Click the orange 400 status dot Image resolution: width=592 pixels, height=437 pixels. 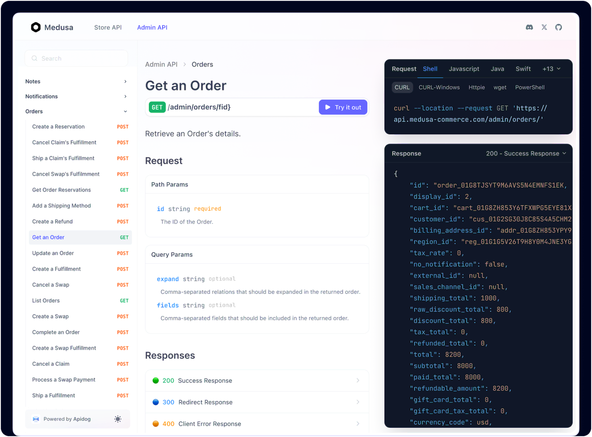[155, 424]
